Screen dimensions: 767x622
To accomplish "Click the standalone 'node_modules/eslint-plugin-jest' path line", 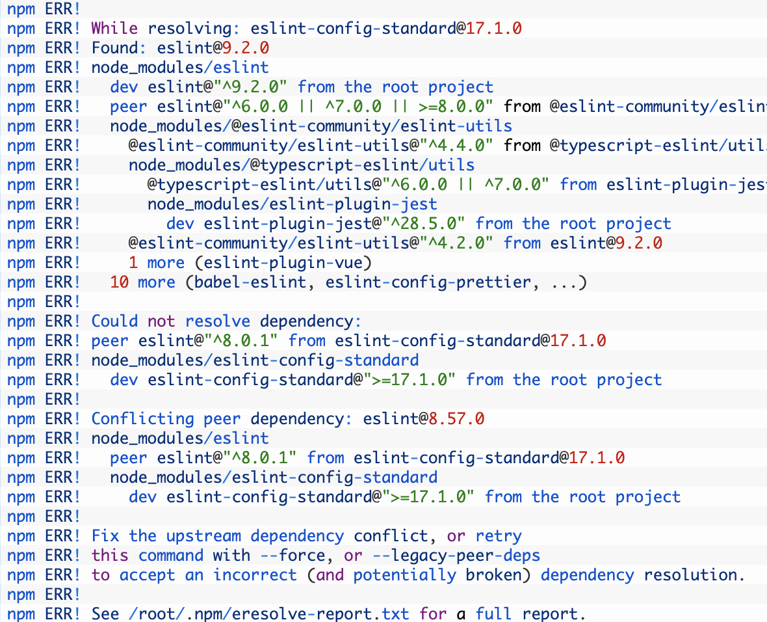I will 292,204.
